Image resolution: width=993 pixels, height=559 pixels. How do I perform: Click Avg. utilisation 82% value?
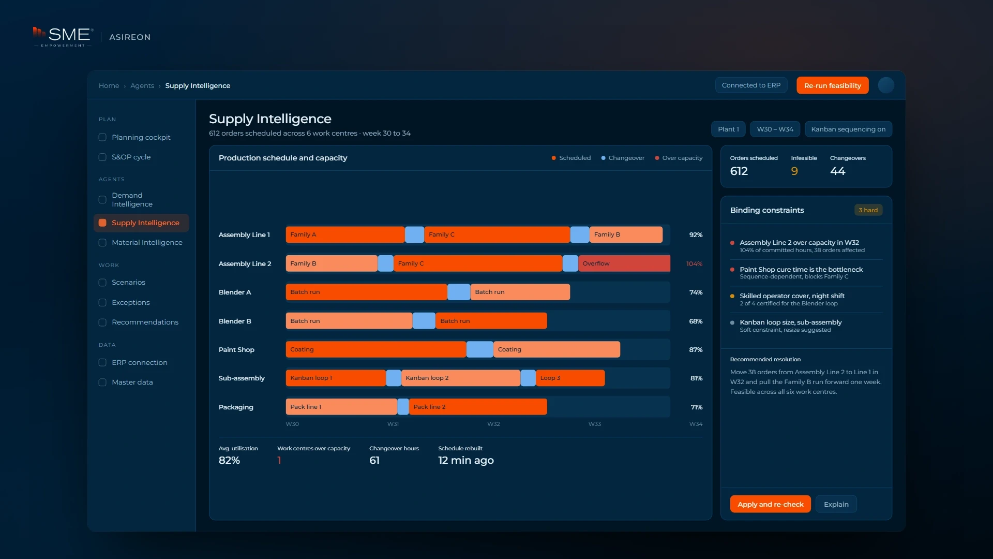pyautogui.click(x=229, y=460)
